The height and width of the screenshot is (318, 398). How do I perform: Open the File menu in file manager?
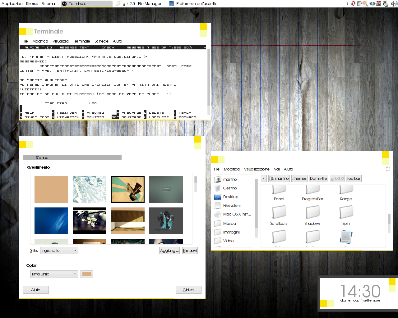[x=217, y=169]
